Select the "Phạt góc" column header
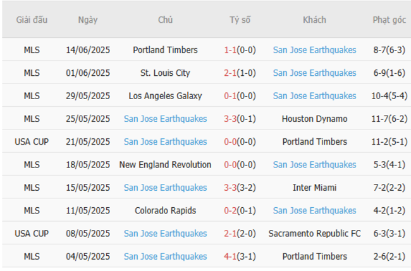This screenshot has height=271, width=411. (389, 20)
